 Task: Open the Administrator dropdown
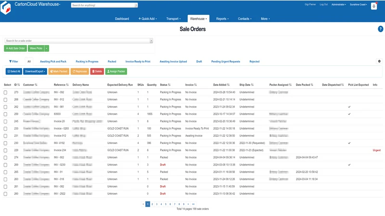pos(339,4)
